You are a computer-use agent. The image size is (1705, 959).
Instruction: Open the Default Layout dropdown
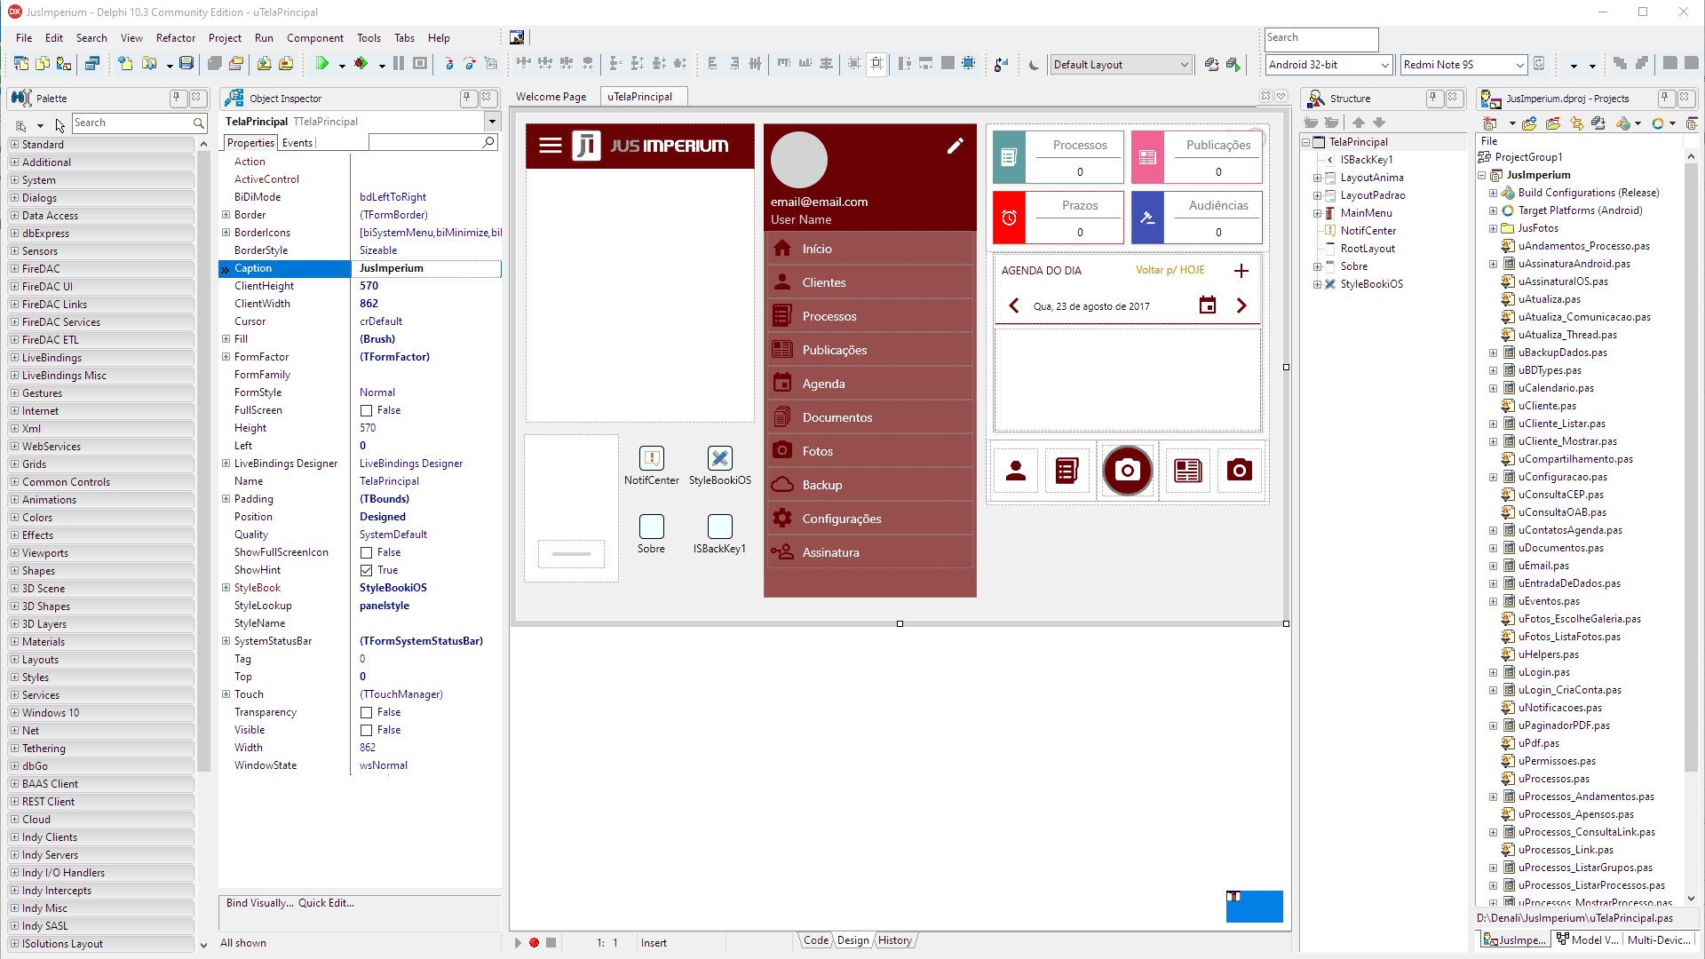pos(1121,65)
